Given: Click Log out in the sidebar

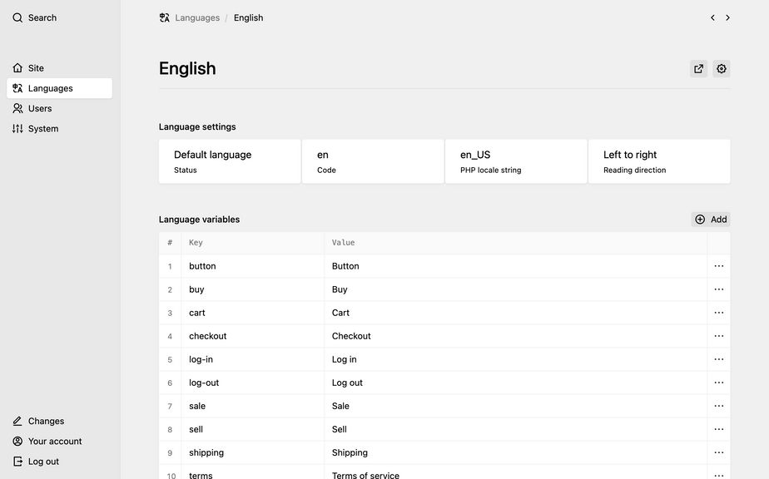Looking at the screenshot, I should click(43, 462).
